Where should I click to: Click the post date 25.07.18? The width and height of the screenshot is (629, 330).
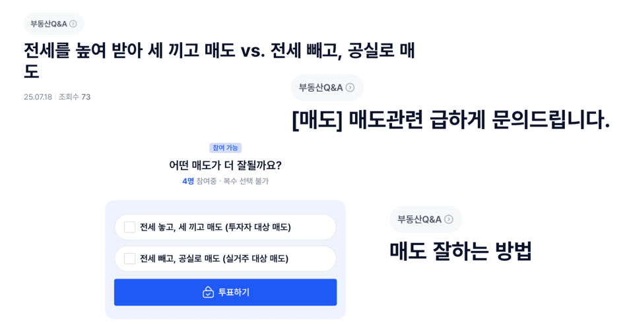point(38,97)
